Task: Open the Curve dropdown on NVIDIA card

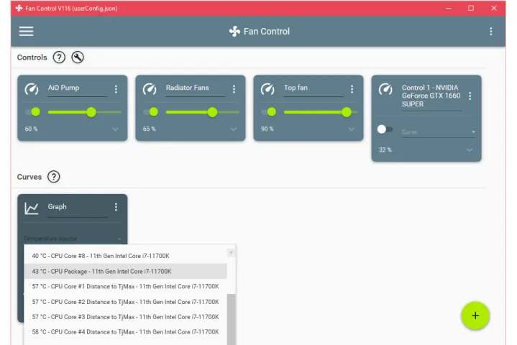Action: pyautogui.click(x=438, y=132)
